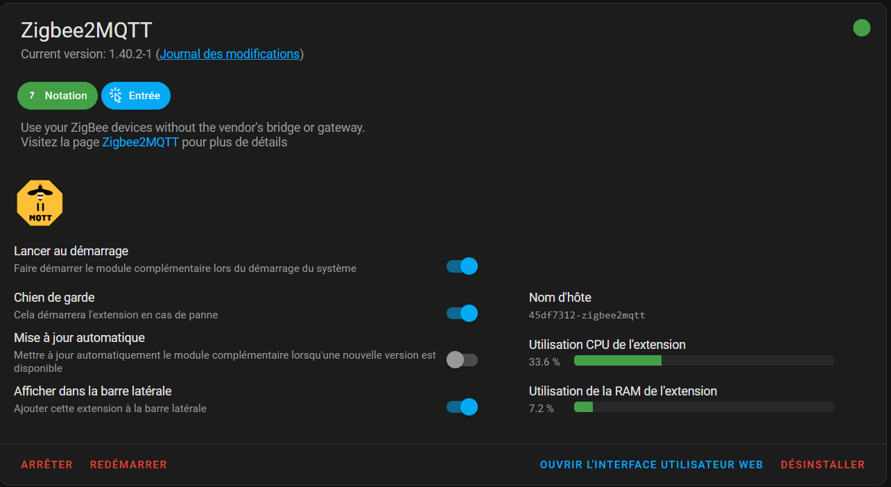
Task: Toggle Afficher dans la barre latérale
Action: (462, 407)
